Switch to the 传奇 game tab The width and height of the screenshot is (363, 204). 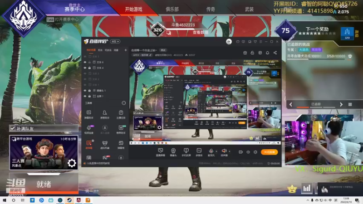click(211, 9)
